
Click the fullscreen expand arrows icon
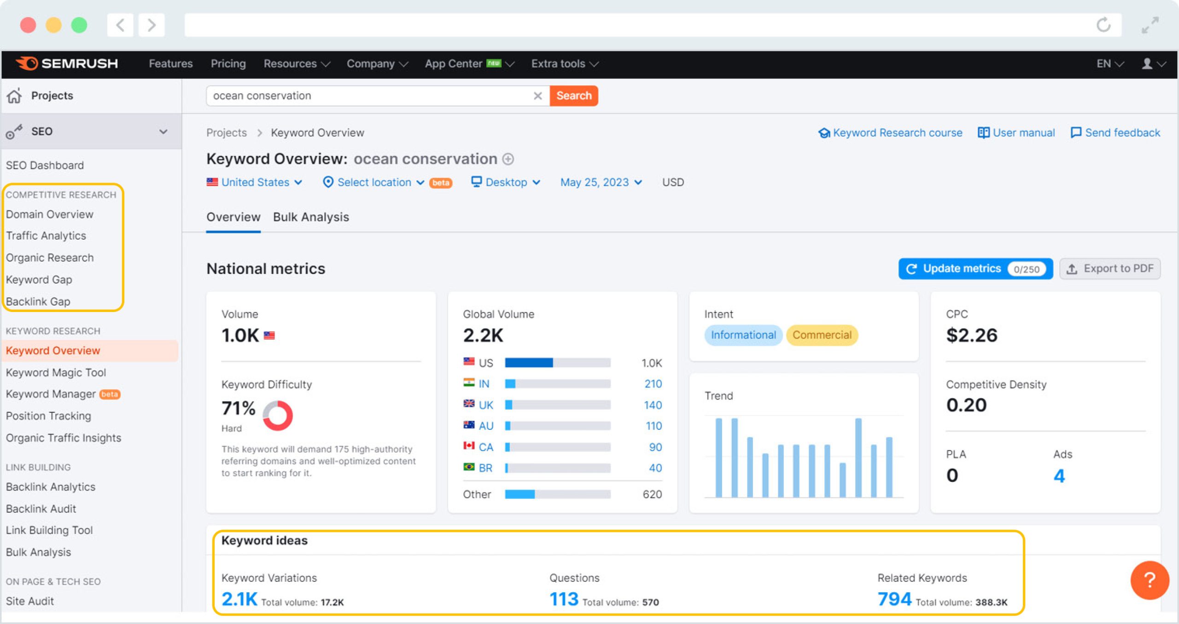(x=1150, y=25)
